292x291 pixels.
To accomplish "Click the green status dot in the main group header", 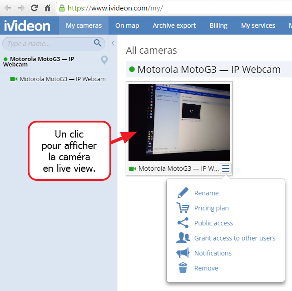I will point(132,69).
